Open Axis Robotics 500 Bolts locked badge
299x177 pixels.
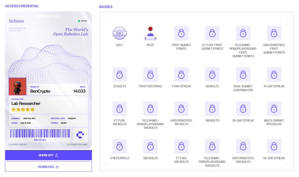[243, 146]
